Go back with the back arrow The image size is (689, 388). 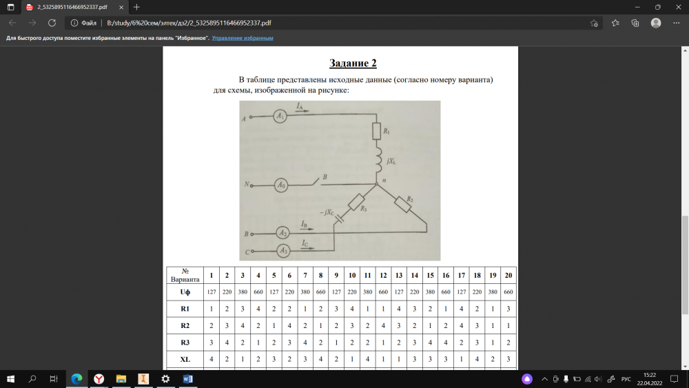click(x=12, y=23)
